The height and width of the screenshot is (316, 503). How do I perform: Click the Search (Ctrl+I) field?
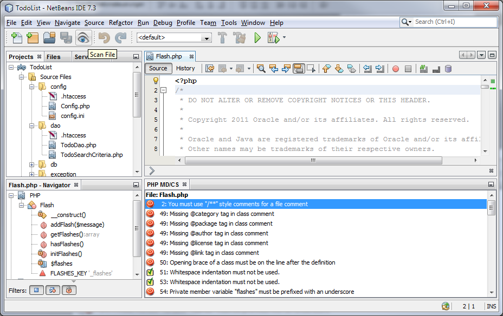(x=455, y=22)
